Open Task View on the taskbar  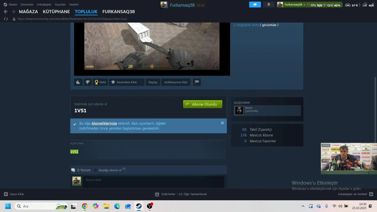pos(73,206)
